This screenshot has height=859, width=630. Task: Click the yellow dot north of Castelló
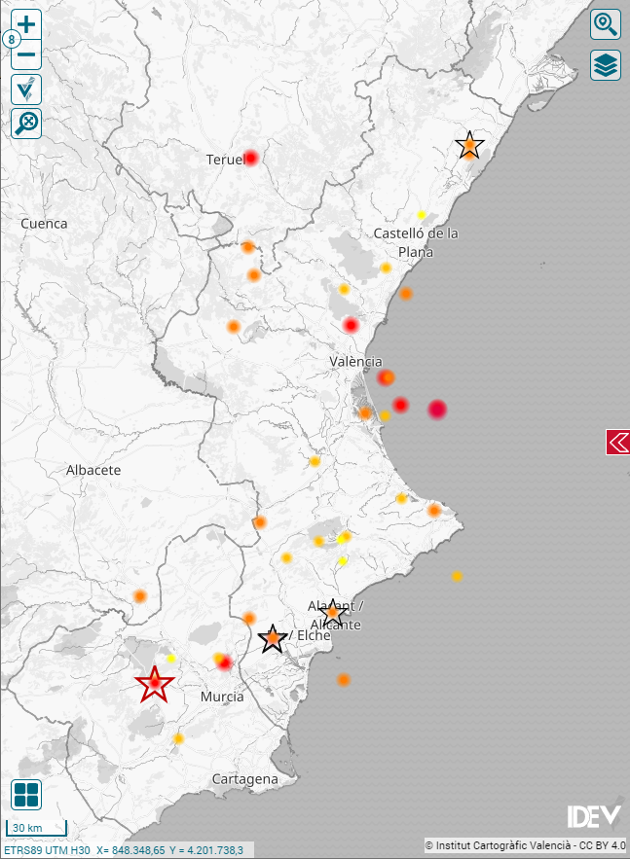(x=421, y=215)
